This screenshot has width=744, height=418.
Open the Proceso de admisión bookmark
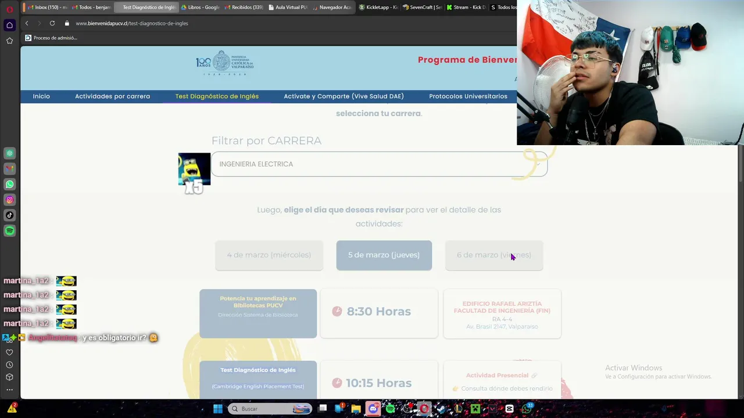click(x=51, y=38)
